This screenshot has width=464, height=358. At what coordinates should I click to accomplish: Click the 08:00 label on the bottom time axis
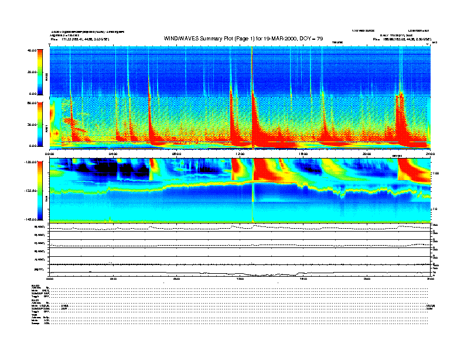click(x=177, y=278)
